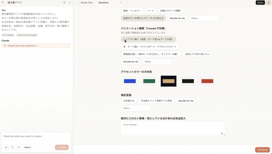Click the palette app logo icon
272x154 pixels.
[3, 3]
